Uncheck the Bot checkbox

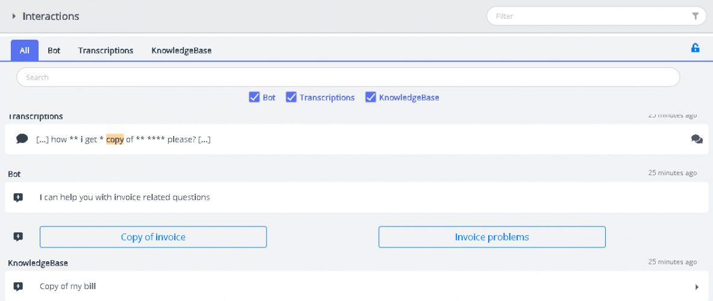(254, 97)
